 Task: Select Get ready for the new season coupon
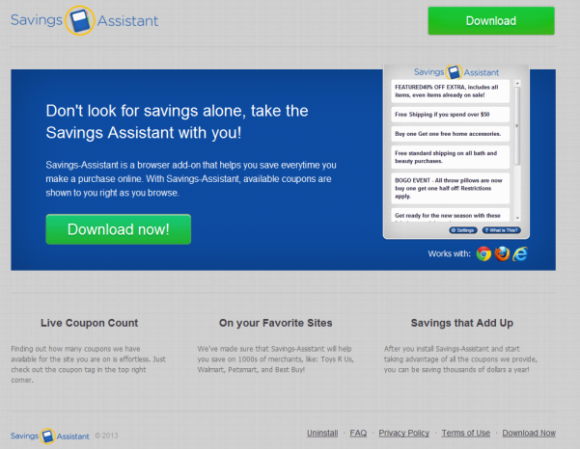[x=450, y=215]
